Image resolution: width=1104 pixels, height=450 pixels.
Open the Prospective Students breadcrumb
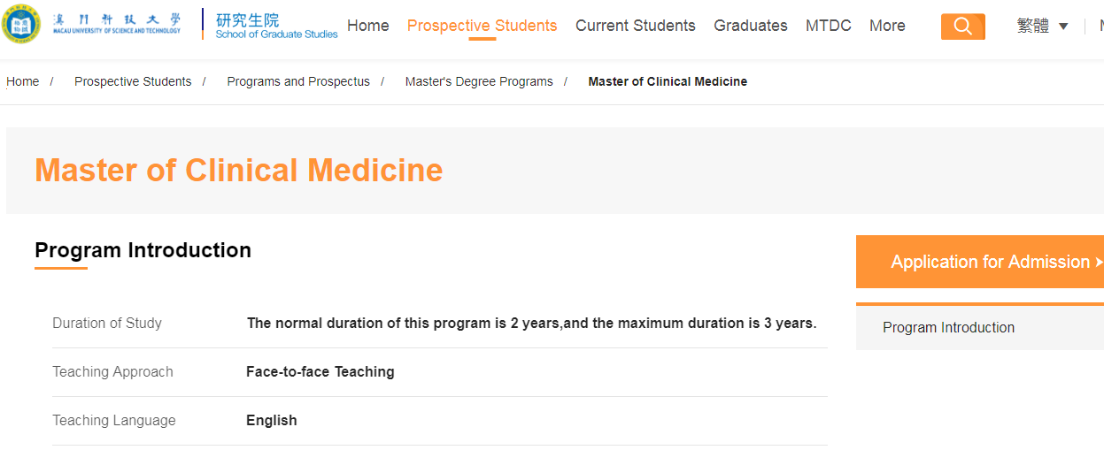click(x=133, y=81)
